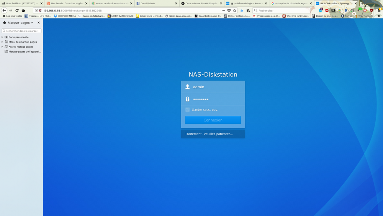Viewport: 383px width, 216px height.
Task: Open Welcome to Strobox bookmark
Action: pos(296,16)
